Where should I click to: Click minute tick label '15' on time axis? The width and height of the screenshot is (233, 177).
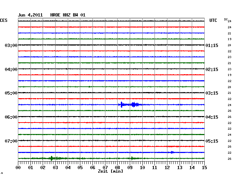tap(204, 168)
